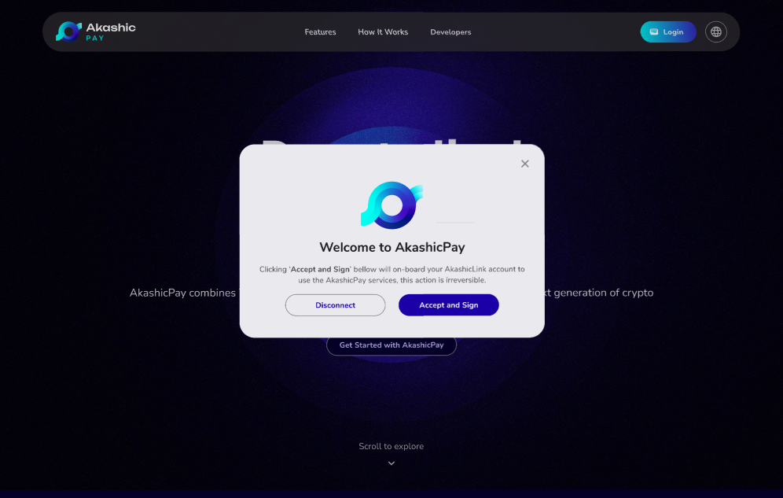The image size is (783, 498).
Task: Click Get Started with AkashicPay
Action: (x=391, y=345)
